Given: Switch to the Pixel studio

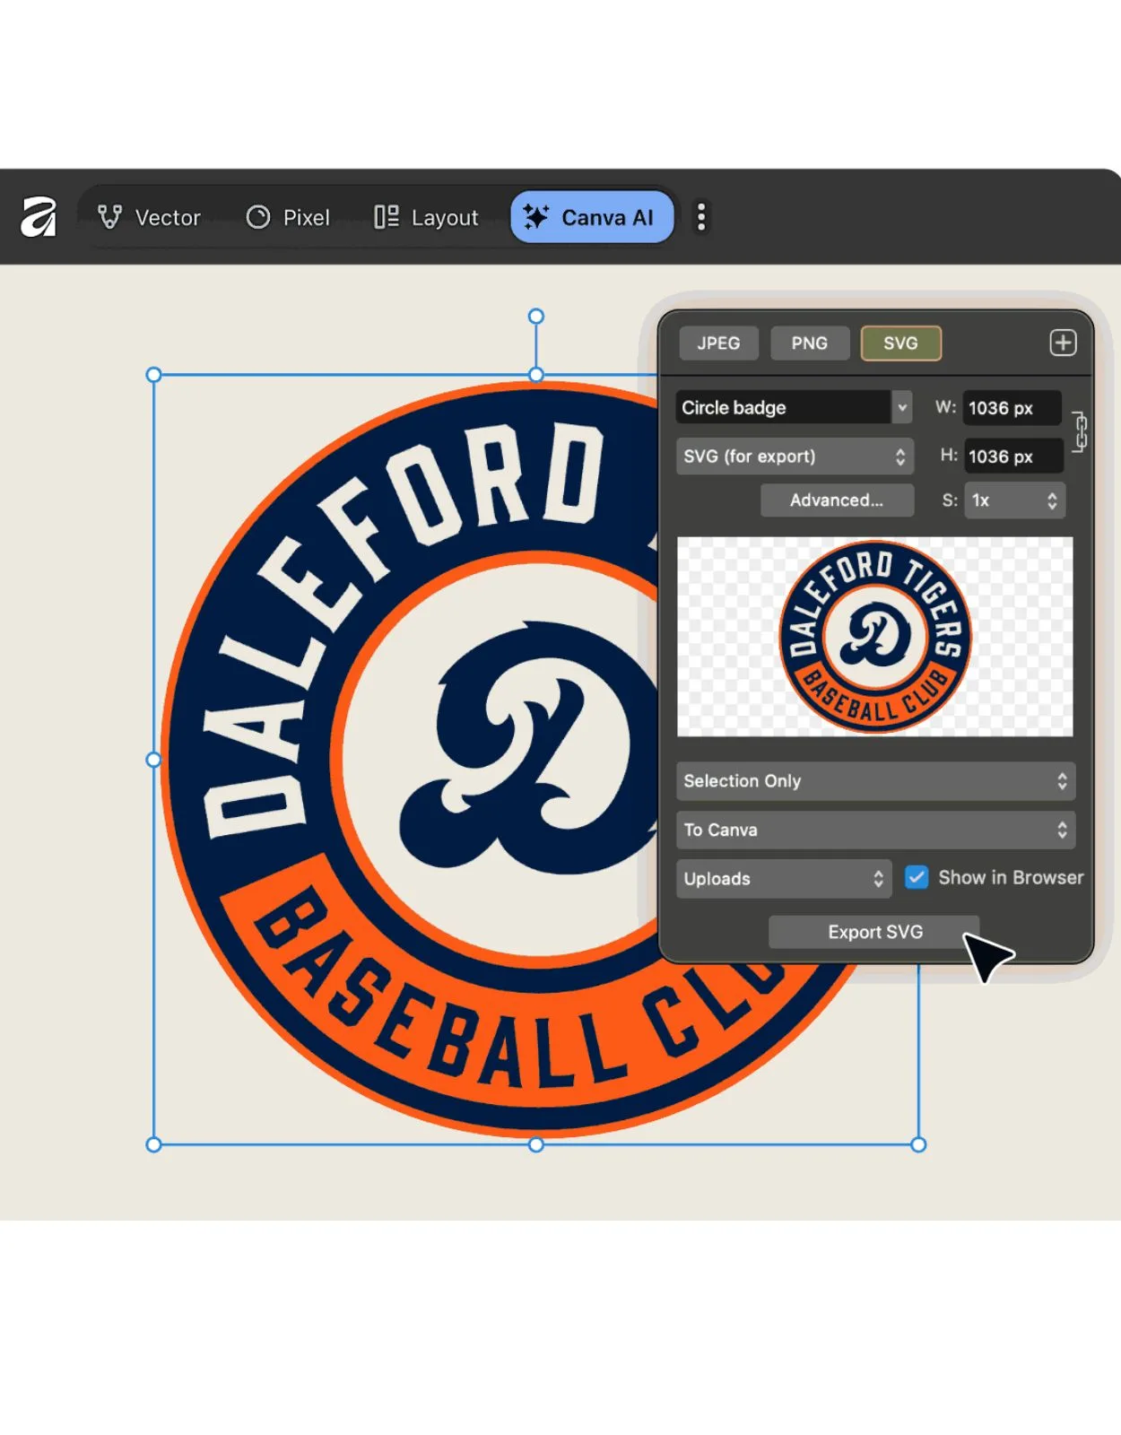Looking at the screenshot, I should click(x=288, y=217).
